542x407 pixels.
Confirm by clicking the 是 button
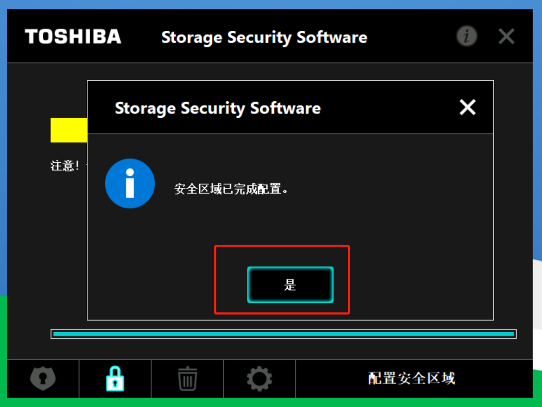[290, 285]
